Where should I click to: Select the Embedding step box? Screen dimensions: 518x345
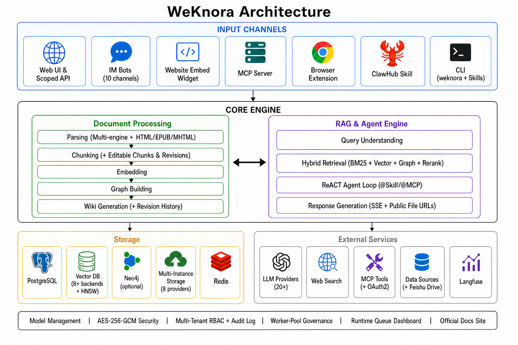tap(131, 172)
